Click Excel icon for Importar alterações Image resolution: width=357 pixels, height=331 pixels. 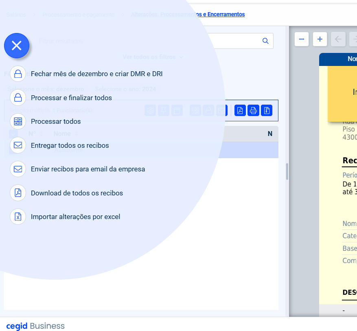pyautogui.click(x=18, y=217)
